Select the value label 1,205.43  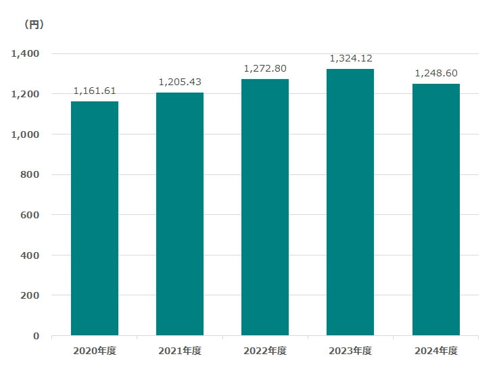[180, 82]
